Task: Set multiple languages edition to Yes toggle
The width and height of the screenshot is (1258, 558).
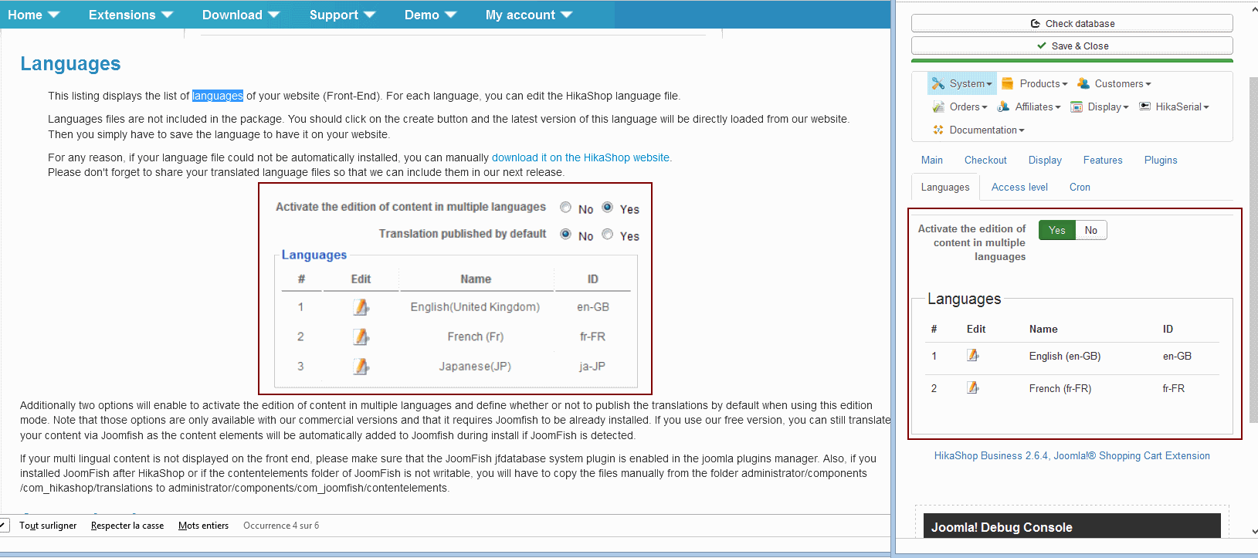Action: tap(1057, 230)
